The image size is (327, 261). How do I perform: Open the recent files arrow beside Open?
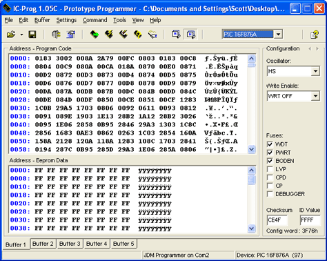pyautogui.click(x=21, y=35)
